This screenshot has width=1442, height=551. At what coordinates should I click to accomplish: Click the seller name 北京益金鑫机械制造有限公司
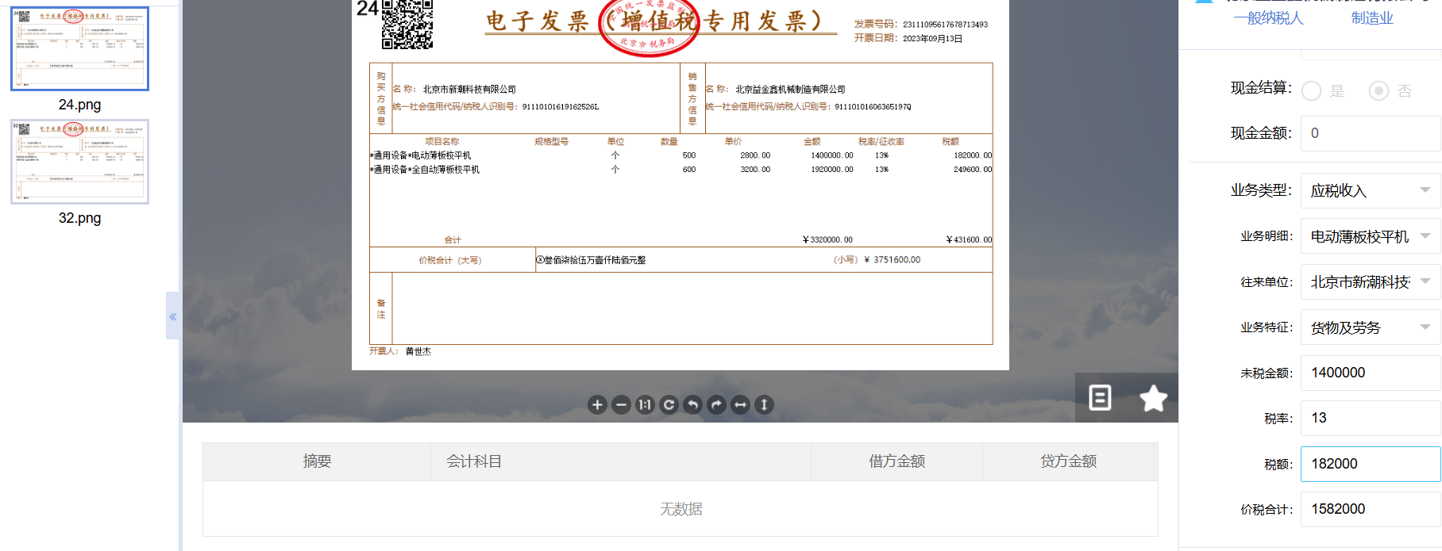[x=790, y=90]
